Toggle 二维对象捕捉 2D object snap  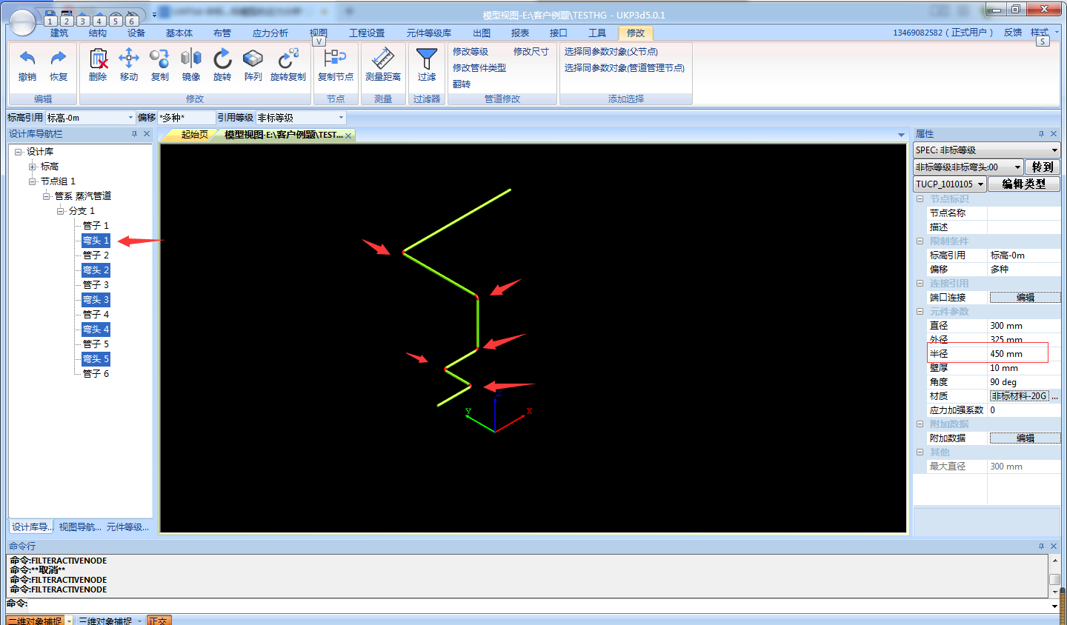[x=35, y=621]
